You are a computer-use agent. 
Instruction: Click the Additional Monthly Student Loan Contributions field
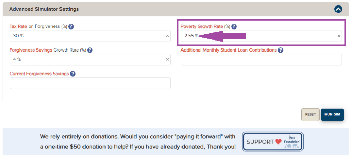point(261,59)
